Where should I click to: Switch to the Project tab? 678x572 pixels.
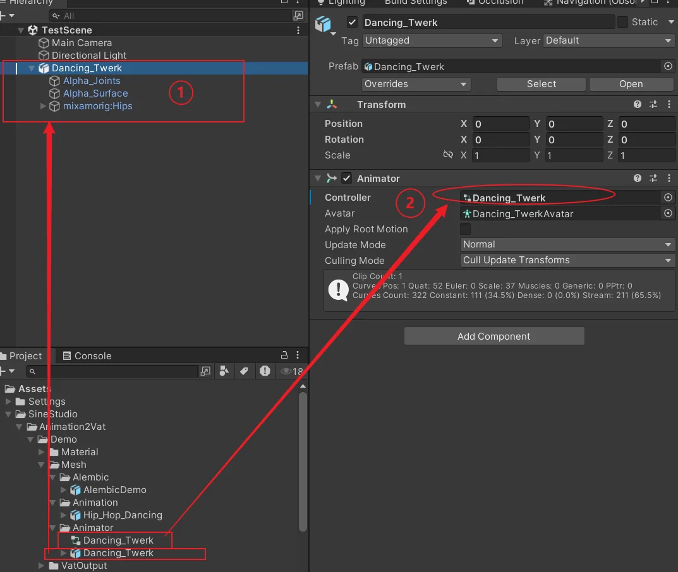tap(21, 355)
